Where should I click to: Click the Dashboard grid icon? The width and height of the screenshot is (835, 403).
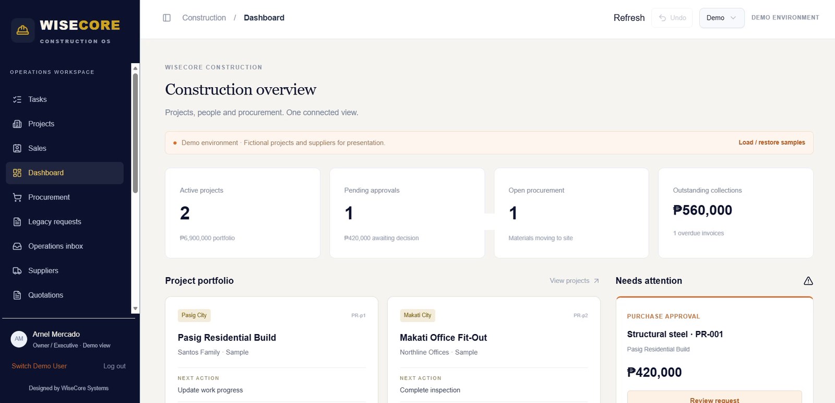[17, 173]
